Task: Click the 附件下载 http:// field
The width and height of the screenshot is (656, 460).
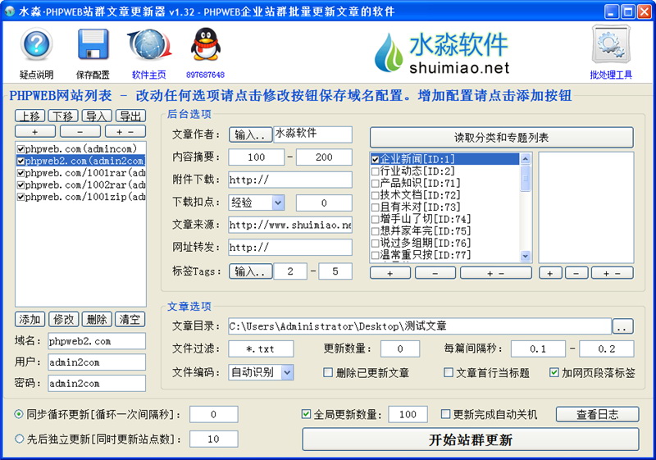Action: coord(290,180)
